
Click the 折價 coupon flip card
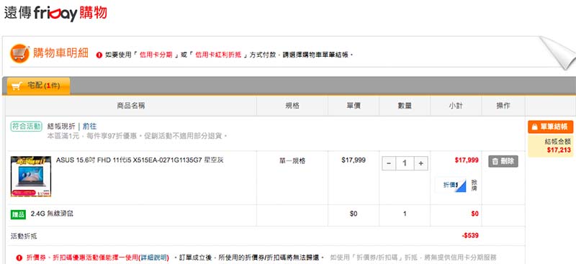pyautogui.click(x=451, y=185)
